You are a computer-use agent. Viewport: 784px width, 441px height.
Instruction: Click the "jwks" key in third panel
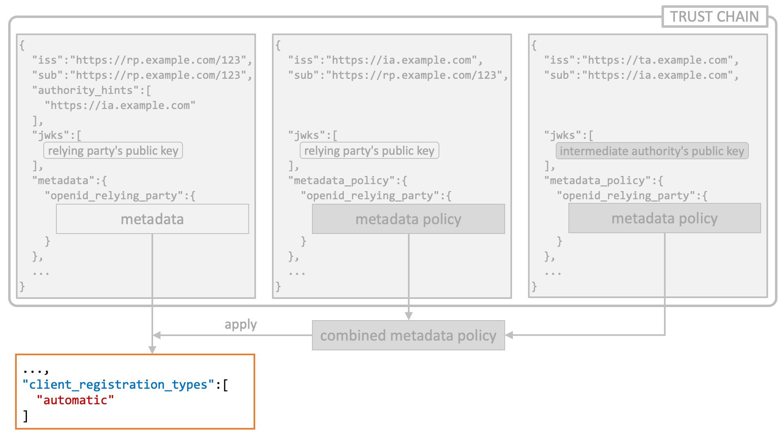[563, 135]
